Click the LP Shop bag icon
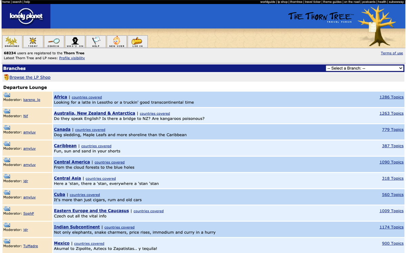406x253 pixels. [x=6, y=77]
